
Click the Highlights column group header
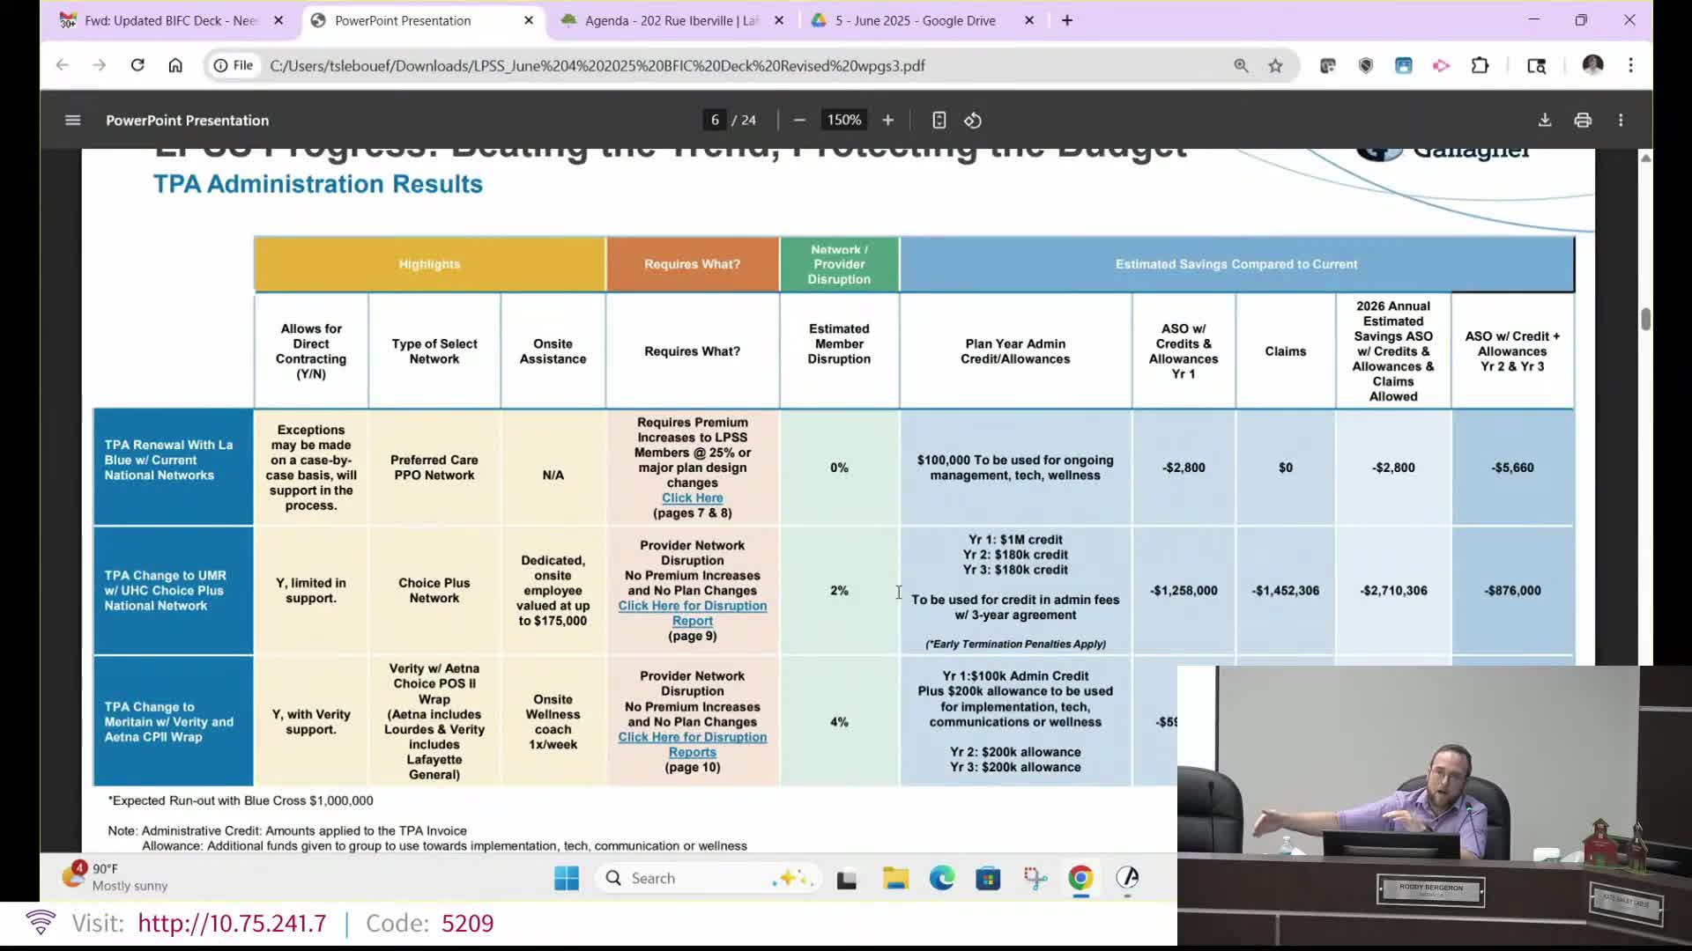point(429,264)
